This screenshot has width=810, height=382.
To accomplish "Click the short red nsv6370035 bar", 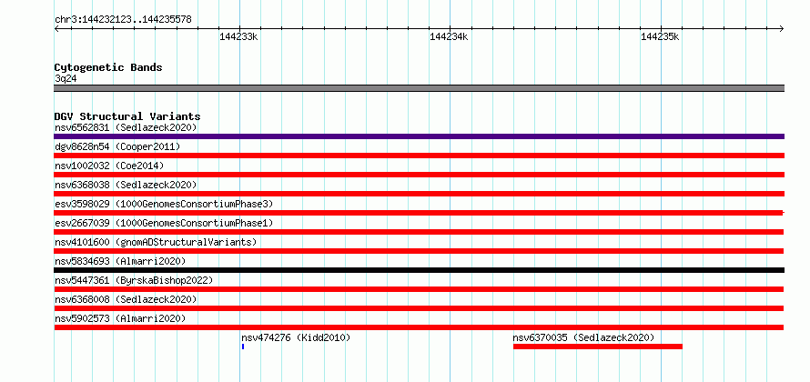I will 598,347.
